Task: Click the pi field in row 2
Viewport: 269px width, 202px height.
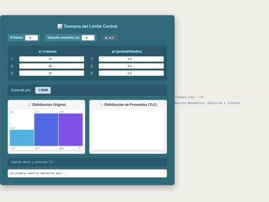Action: coord(131,66)
